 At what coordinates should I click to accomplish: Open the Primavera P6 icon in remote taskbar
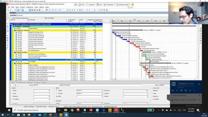[116, 110]
